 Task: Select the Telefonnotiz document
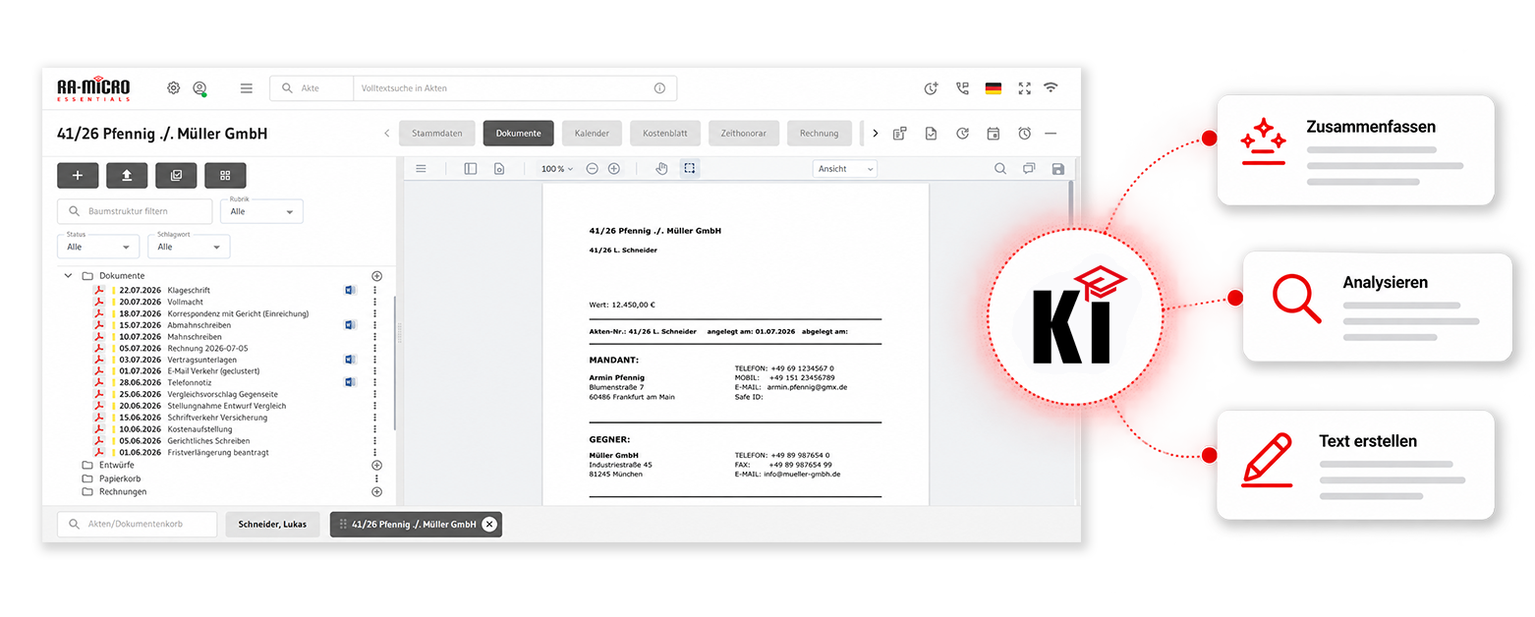(x=189, y=382)
